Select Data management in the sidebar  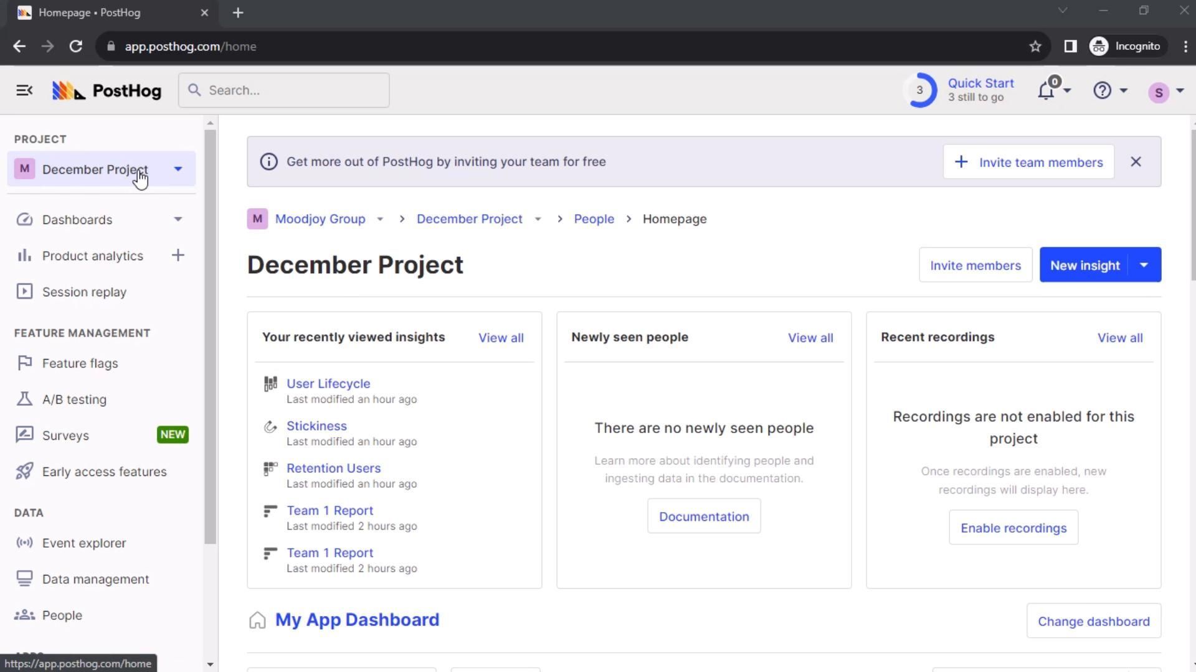95,579
